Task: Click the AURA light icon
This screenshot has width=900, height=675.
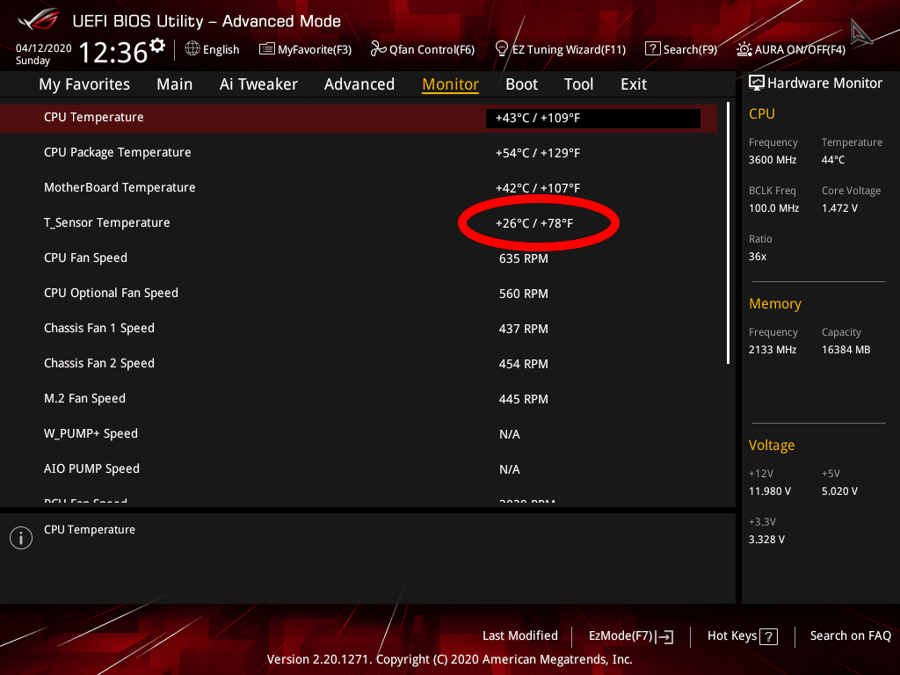Action: [744, 49]
